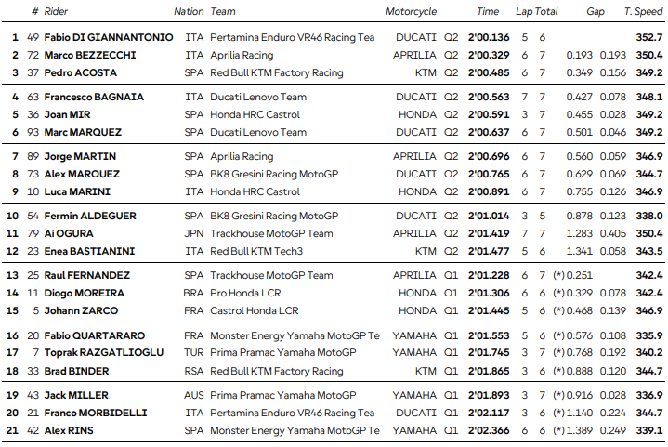Click on Alex RINS in last place
The height and width of the screenshot is (447, 668).
[x=71, y=430]
